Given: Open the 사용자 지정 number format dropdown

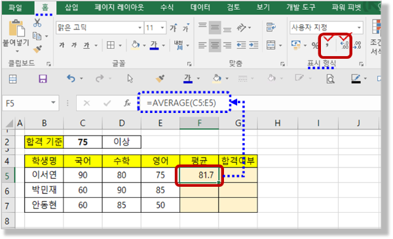Looking at the screenshot, I should [x=359, y=27].
